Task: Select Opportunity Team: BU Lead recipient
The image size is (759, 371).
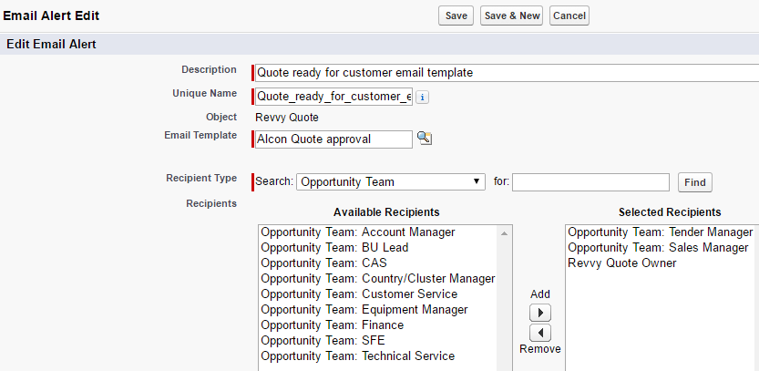Action: pos(334,248)
